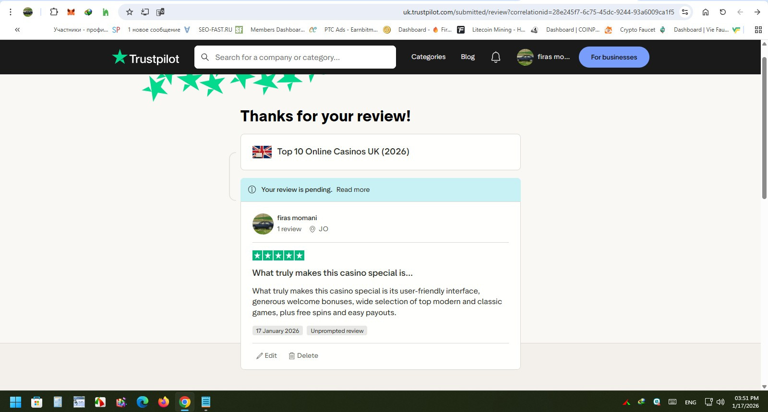Expand the firas mo... account menu
The image size is (768, 412).
point(543,57)
